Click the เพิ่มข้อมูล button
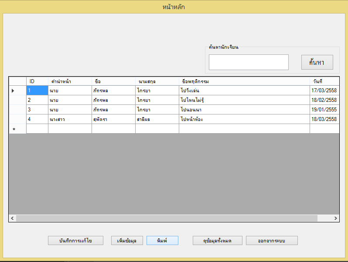The width and height of the screenshot is (348, 262). [x=127, y=241]
